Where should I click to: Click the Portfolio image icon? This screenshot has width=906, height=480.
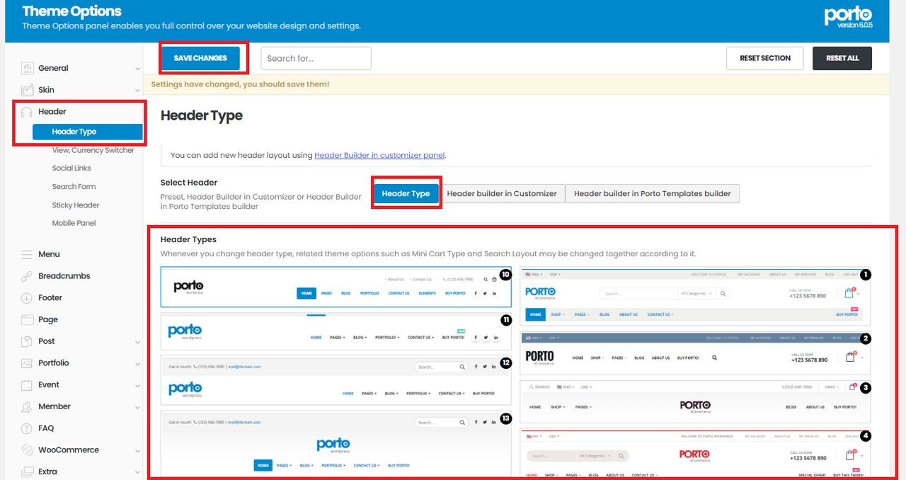[27, 363]
